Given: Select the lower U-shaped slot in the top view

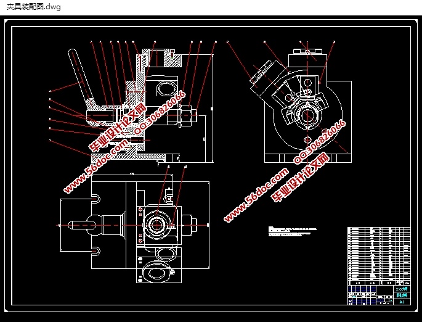Looking at the screenshot, I should point(95,251).
